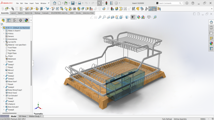Open SOLIDWORKS Resources home in task pane

pos(211,22)
